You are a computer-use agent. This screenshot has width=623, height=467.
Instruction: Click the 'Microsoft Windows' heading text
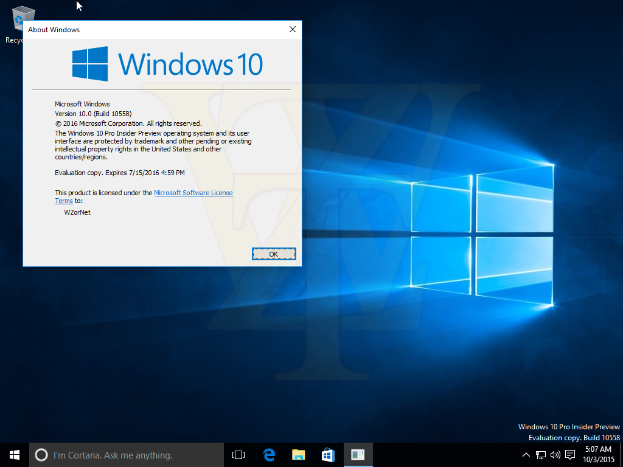[x=82, y=104]
